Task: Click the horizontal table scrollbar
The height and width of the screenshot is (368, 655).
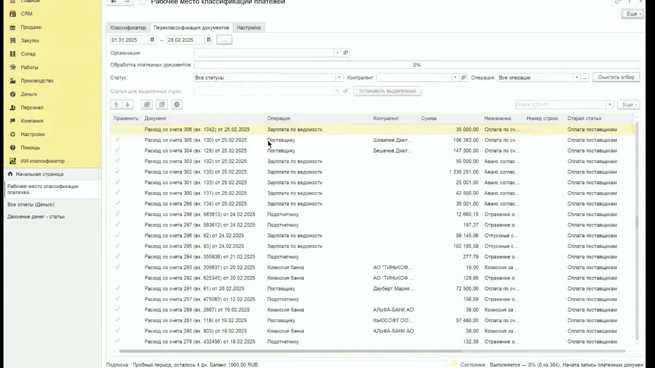Action: coord(290,351)
